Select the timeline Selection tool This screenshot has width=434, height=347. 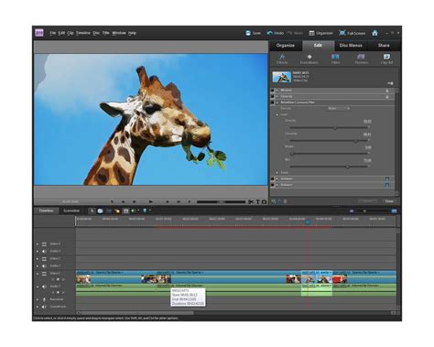point(92,211)
